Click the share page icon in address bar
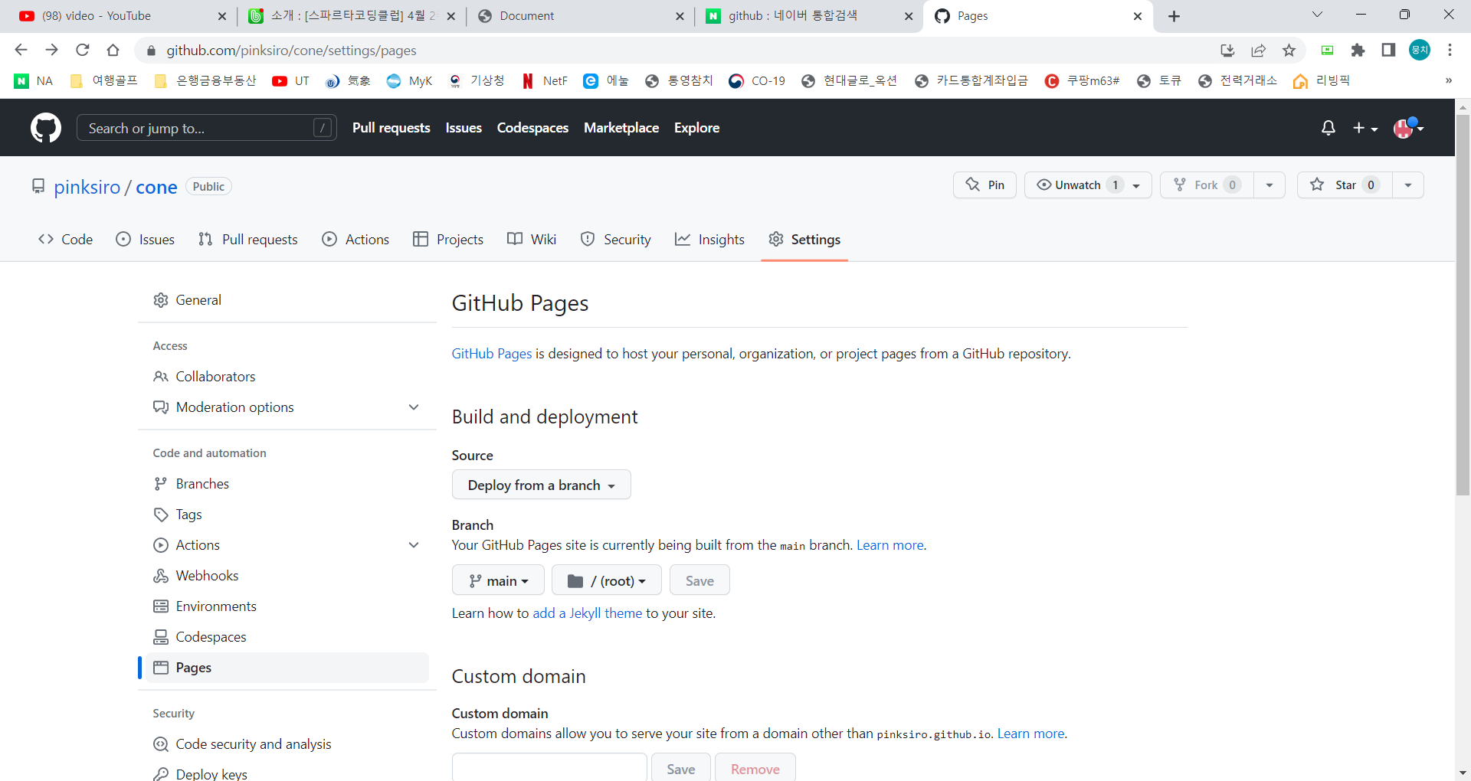 [1258, 50]
